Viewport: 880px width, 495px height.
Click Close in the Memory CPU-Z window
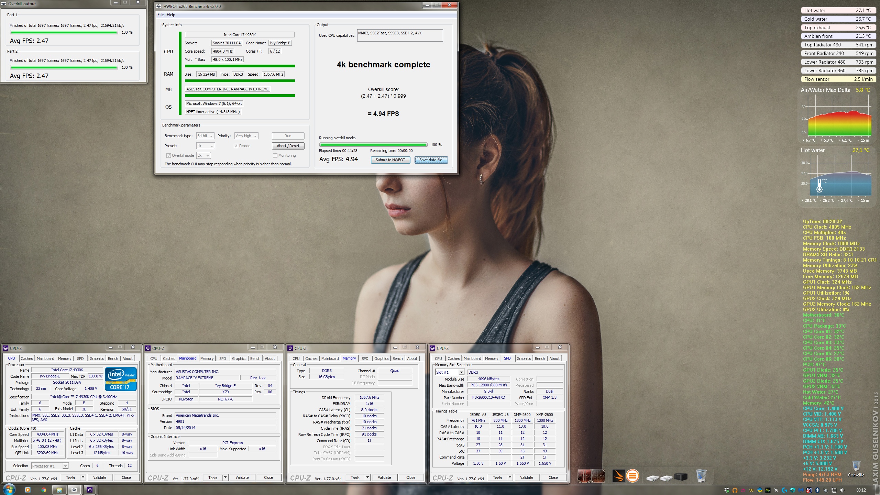411,477
